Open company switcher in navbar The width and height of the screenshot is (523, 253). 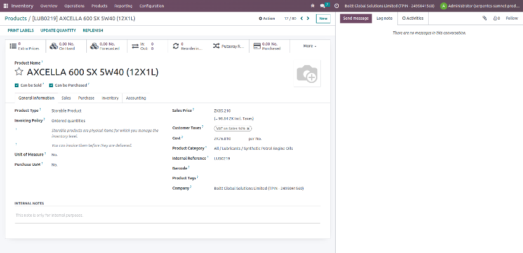tap(389, 6)
